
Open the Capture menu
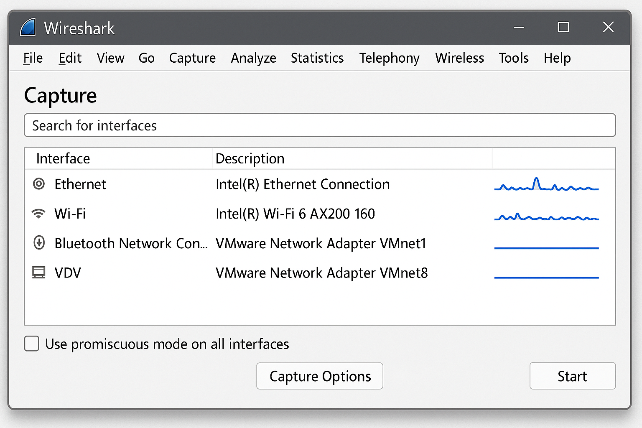[192, 58]
